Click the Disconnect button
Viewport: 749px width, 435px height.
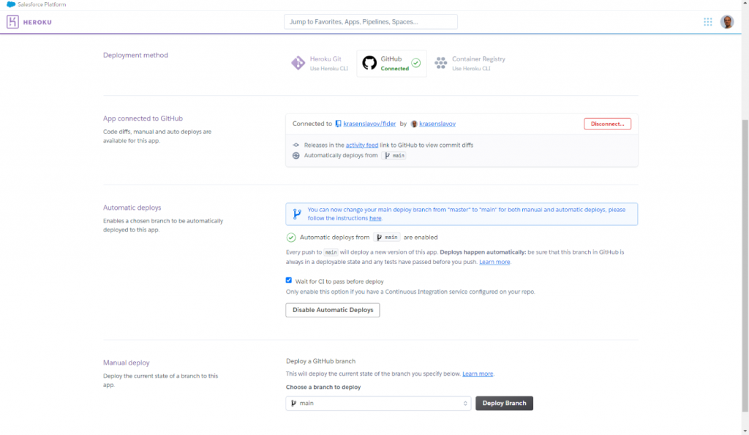tap(607, 124)
